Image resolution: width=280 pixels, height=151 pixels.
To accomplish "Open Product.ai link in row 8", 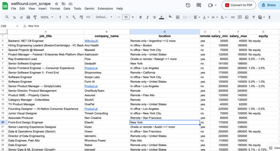I will 91,68.
